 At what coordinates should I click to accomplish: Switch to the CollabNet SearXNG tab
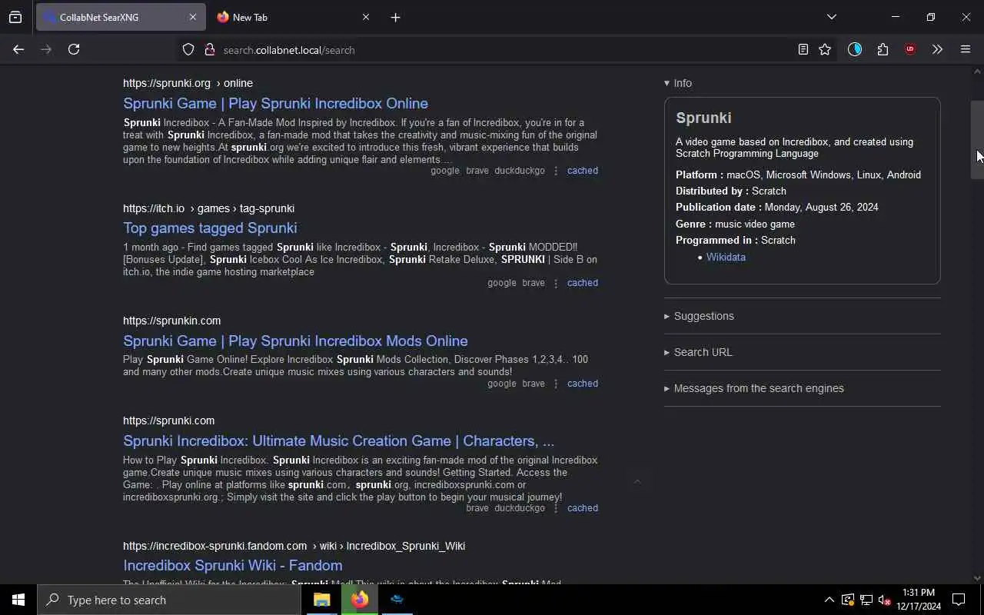(121, 17)
